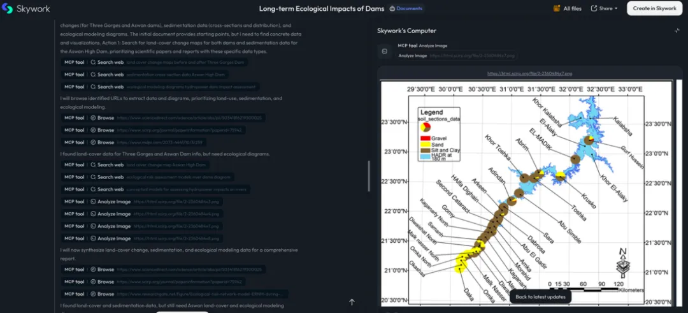Expand Search web land cover Aswan entry
The height and width of the screenshot is (313, 688).
click(x=134, y=164)
